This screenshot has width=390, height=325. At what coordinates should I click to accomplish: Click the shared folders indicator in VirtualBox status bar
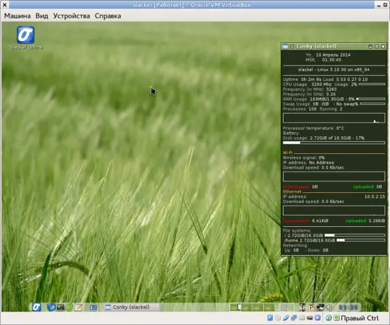(x=301, y=318)
